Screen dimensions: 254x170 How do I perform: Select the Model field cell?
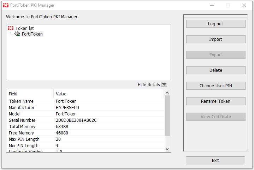pos(30,114)
